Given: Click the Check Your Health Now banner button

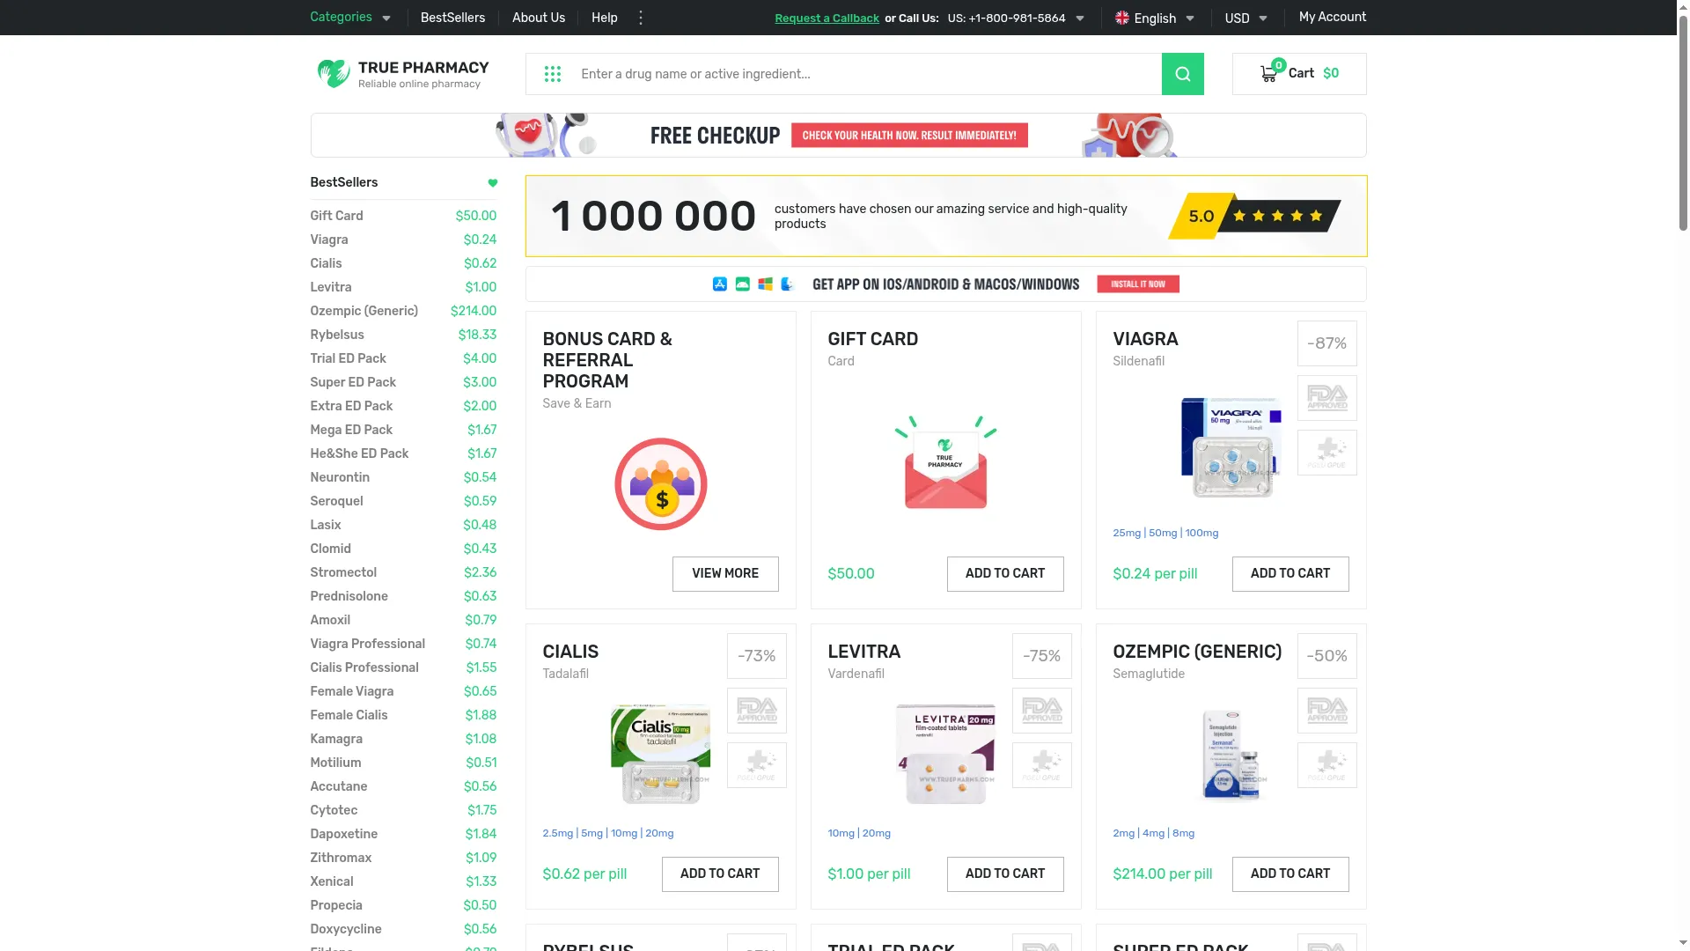Looking at the screenshot, I should (x=909, y=136).
